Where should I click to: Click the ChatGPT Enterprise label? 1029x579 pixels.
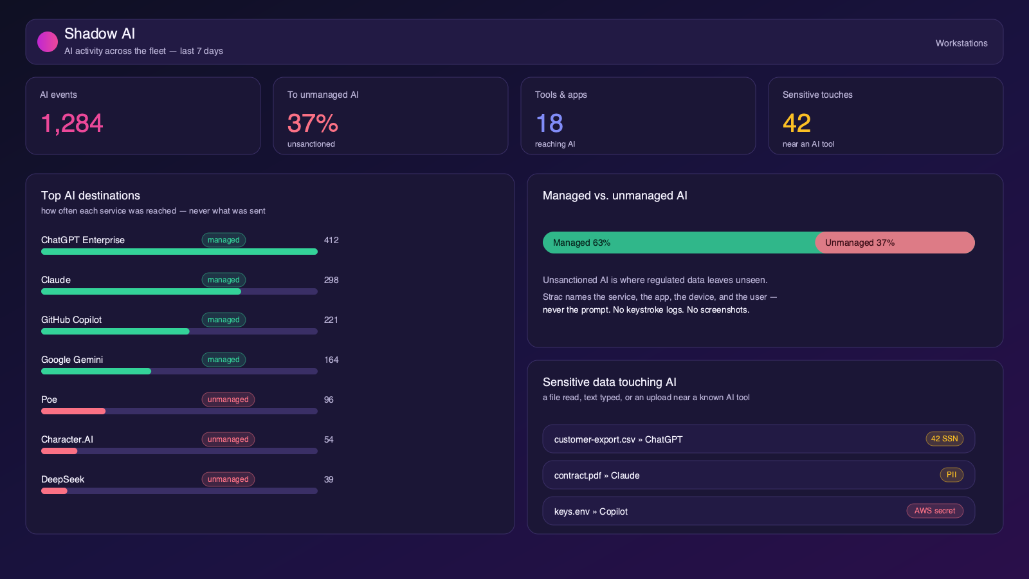[x=83, y=240]
